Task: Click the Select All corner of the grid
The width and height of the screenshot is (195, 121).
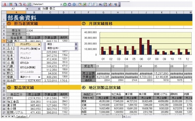Action: tap(4, 12)
